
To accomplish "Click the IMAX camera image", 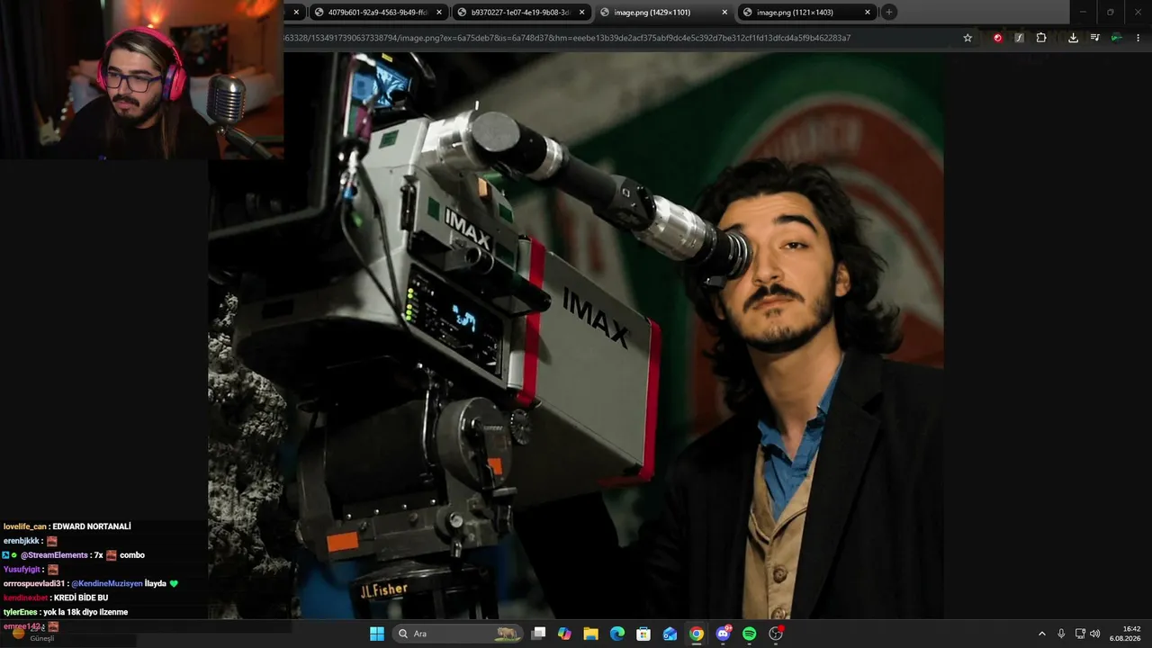I will click(x=576, y=335).
